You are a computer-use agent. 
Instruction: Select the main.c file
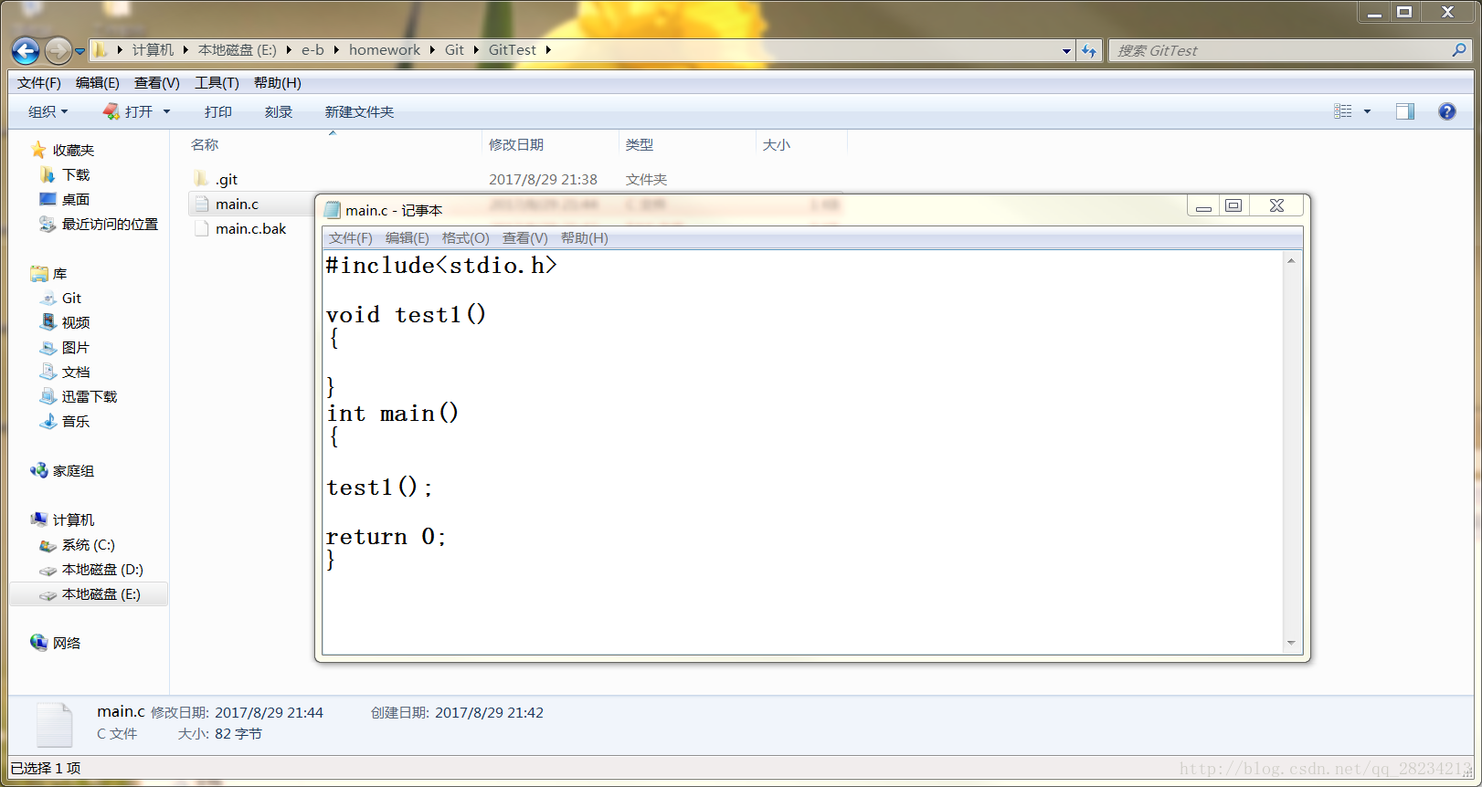click(x=237, y=204)
